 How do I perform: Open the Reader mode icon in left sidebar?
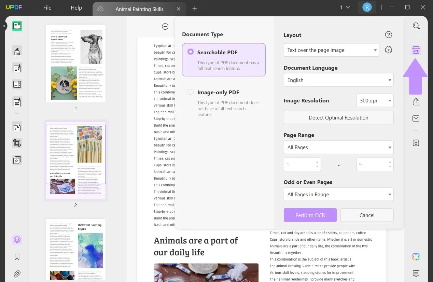pyautogui.click(x=17, y=26)
